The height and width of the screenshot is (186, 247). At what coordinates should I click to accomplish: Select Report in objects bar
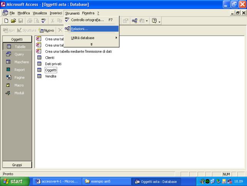coord(17,70)
